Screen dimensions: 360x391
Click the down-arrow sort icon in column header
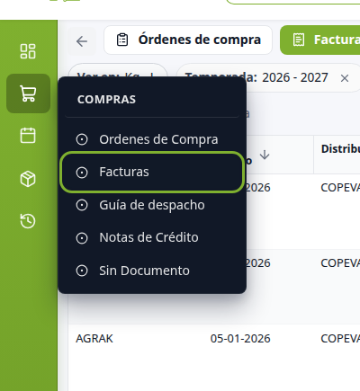coord(265,155)
